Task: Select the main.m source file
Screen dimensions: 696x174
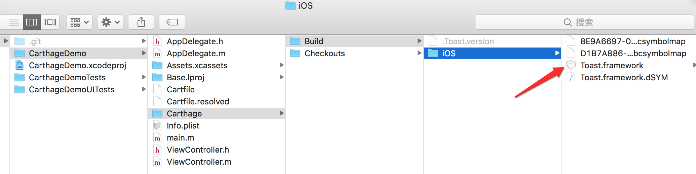Action: click(180, 138)
